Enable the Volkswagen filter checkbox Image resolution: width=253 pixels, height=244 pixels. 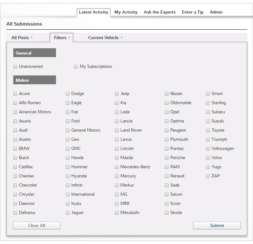pyautogui.click(x=208, y=149)
